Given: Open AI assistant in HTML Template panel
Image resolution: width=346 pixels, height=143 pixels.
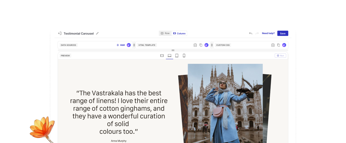Looking at the screenshot, I should pos(206,45).
